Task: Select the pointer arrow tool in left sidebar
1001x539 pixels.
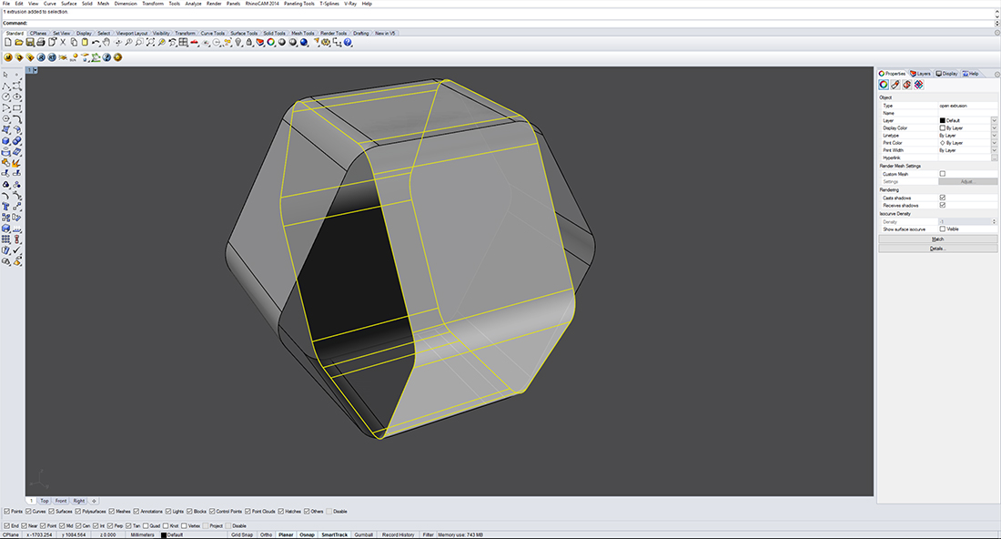Action: pyautogui.click(x=5, y=75)
